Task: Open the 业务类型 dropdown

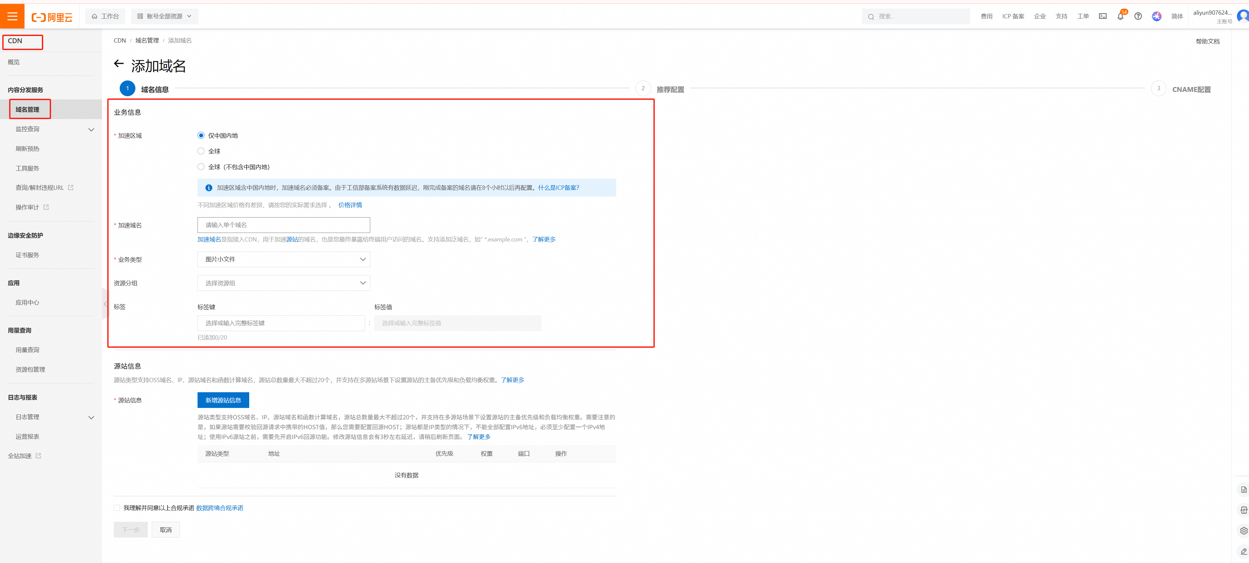Action: 284,259
